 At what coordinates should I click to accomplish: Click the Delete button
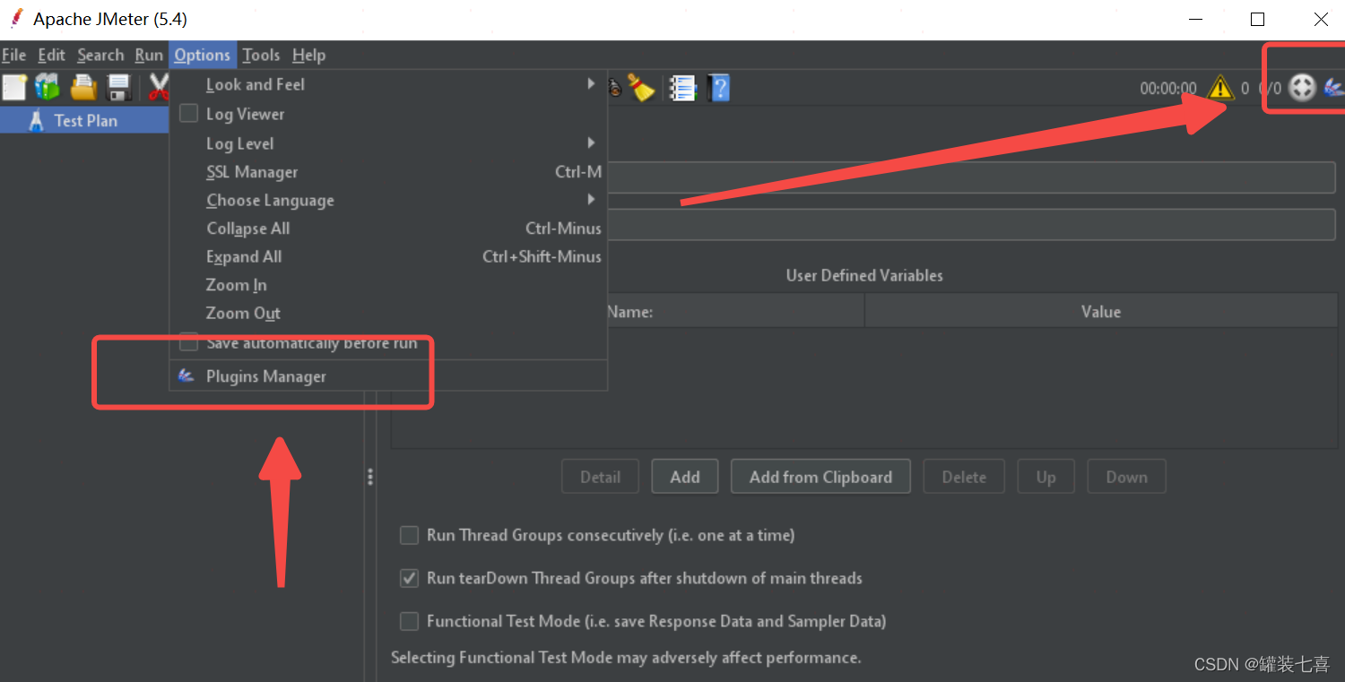pyautogui.click(x=964, y=477)
